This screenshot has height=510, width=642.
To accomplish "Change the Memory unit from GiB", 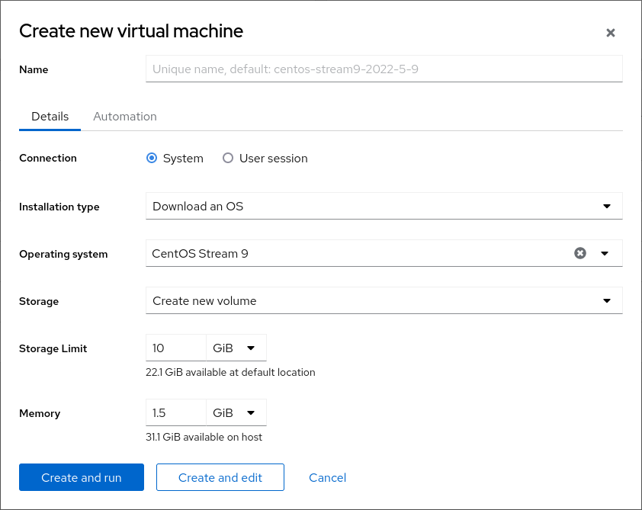I will [x=236, y=412].
